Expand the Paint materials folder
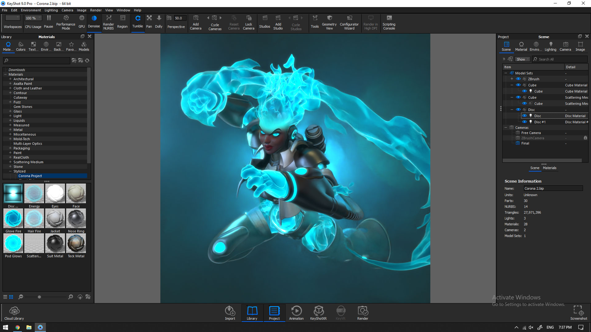This screenshot has height=332, width=591. pos(10,153)
